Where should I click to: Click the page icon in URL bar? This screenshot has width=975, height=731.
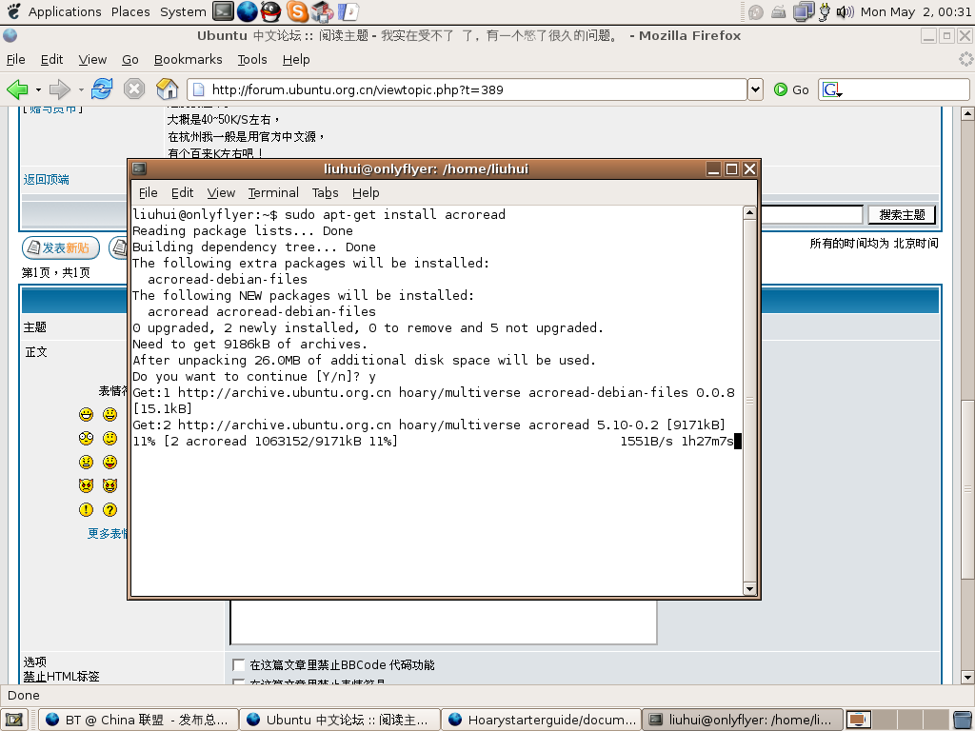pyautogui.click(x=198, y=89)
